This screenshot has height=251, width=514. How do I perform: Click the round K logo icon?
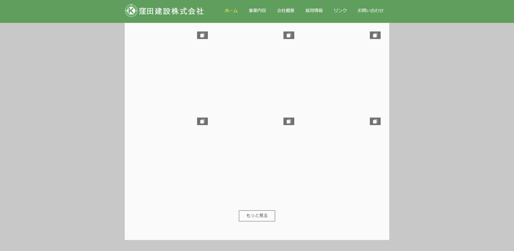131,11
